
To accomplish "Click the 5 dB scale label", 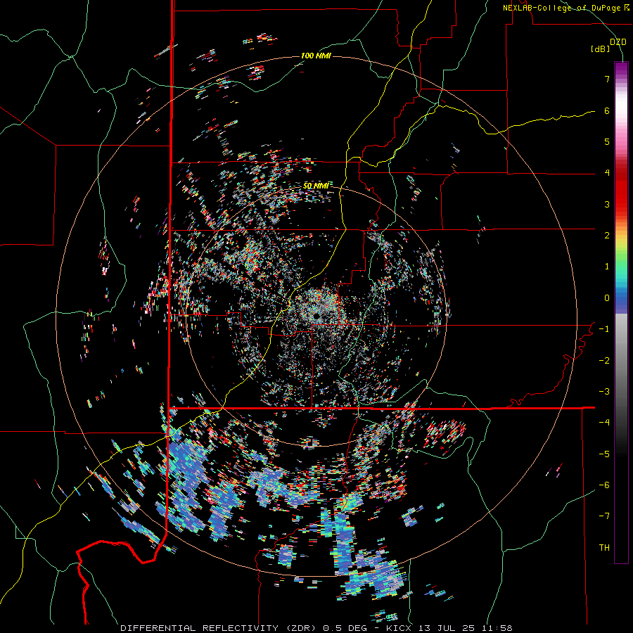I will pyautogui.click(x=607, y=141).
